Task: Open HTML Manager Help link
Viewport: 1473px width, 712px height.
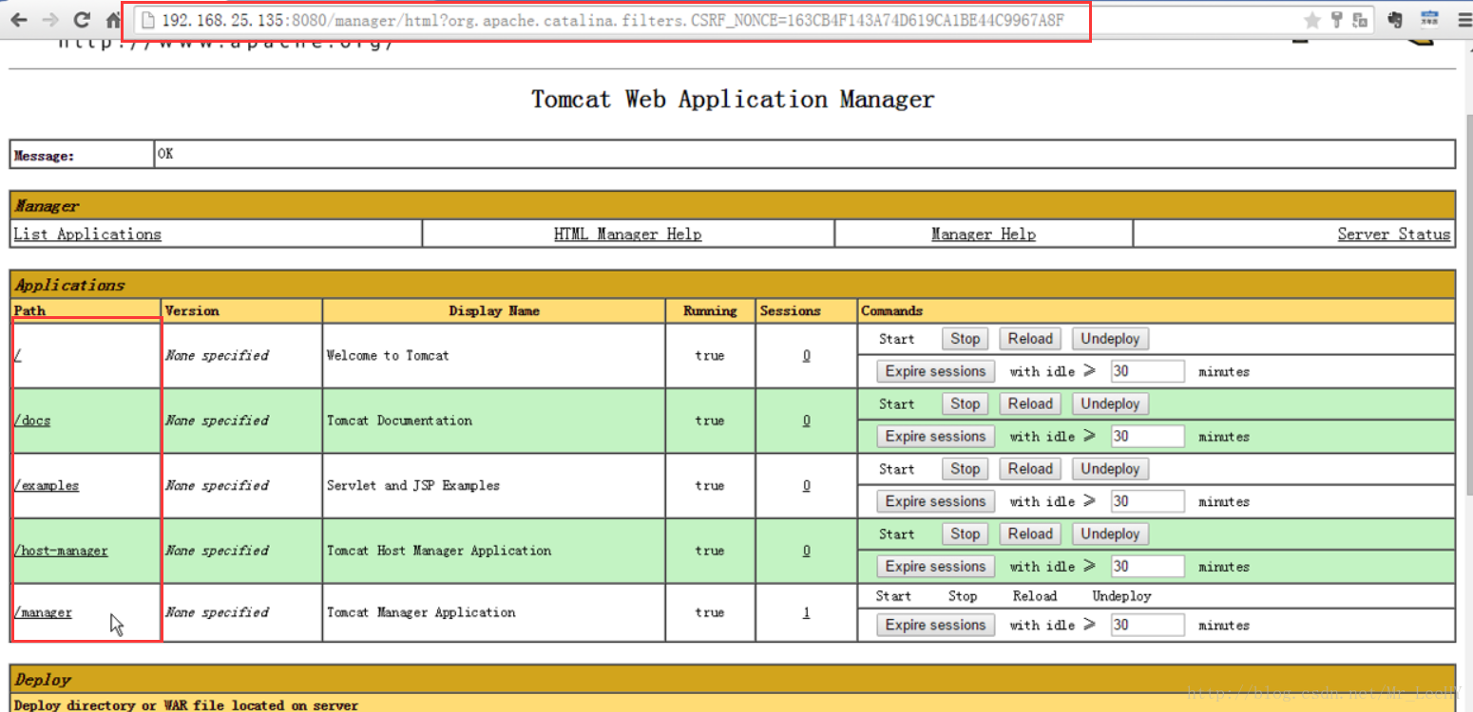Action: (x=627, y=234)
